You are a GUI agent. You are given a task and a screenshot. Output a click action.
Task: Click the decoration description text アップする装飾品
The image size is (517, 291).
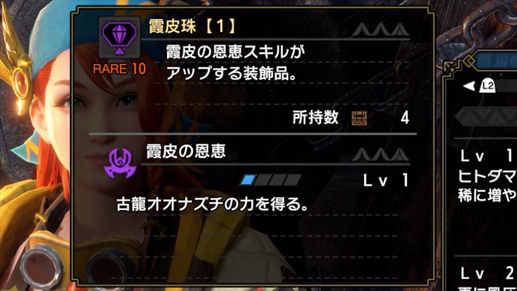coord(231,73)
